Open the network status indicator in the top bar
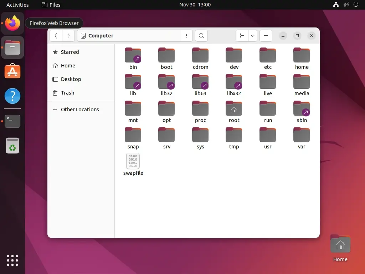365x274 pixels. coord(336,5)
